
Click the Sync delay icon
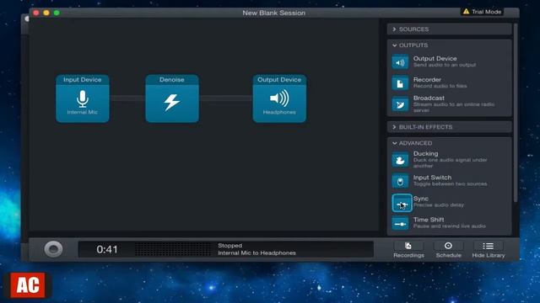[402, 203]
